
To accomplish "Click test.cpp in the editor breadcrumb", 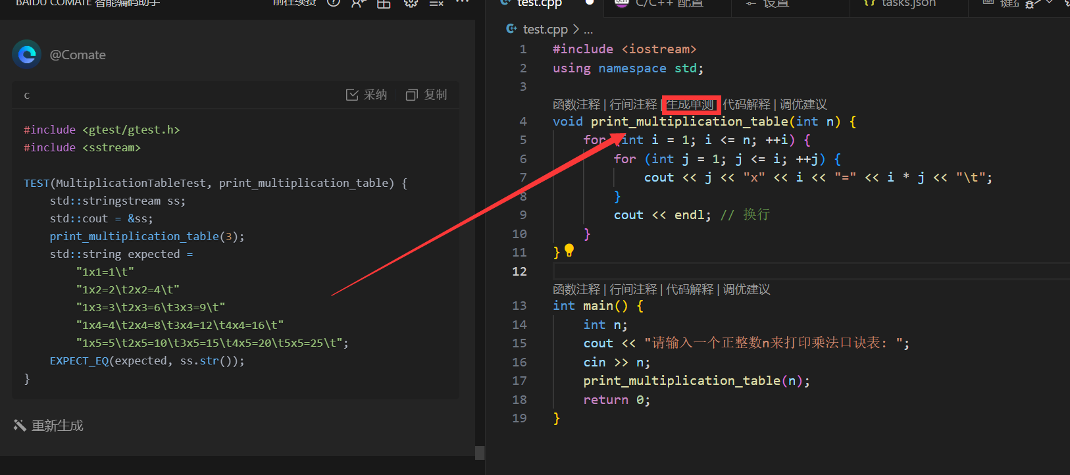I will [545, 29].
